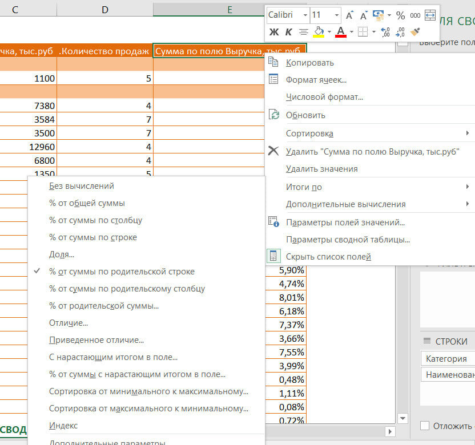The height and width of the screenshot is (445, 475).
Task: Increase decimal places
Action: 385,32
